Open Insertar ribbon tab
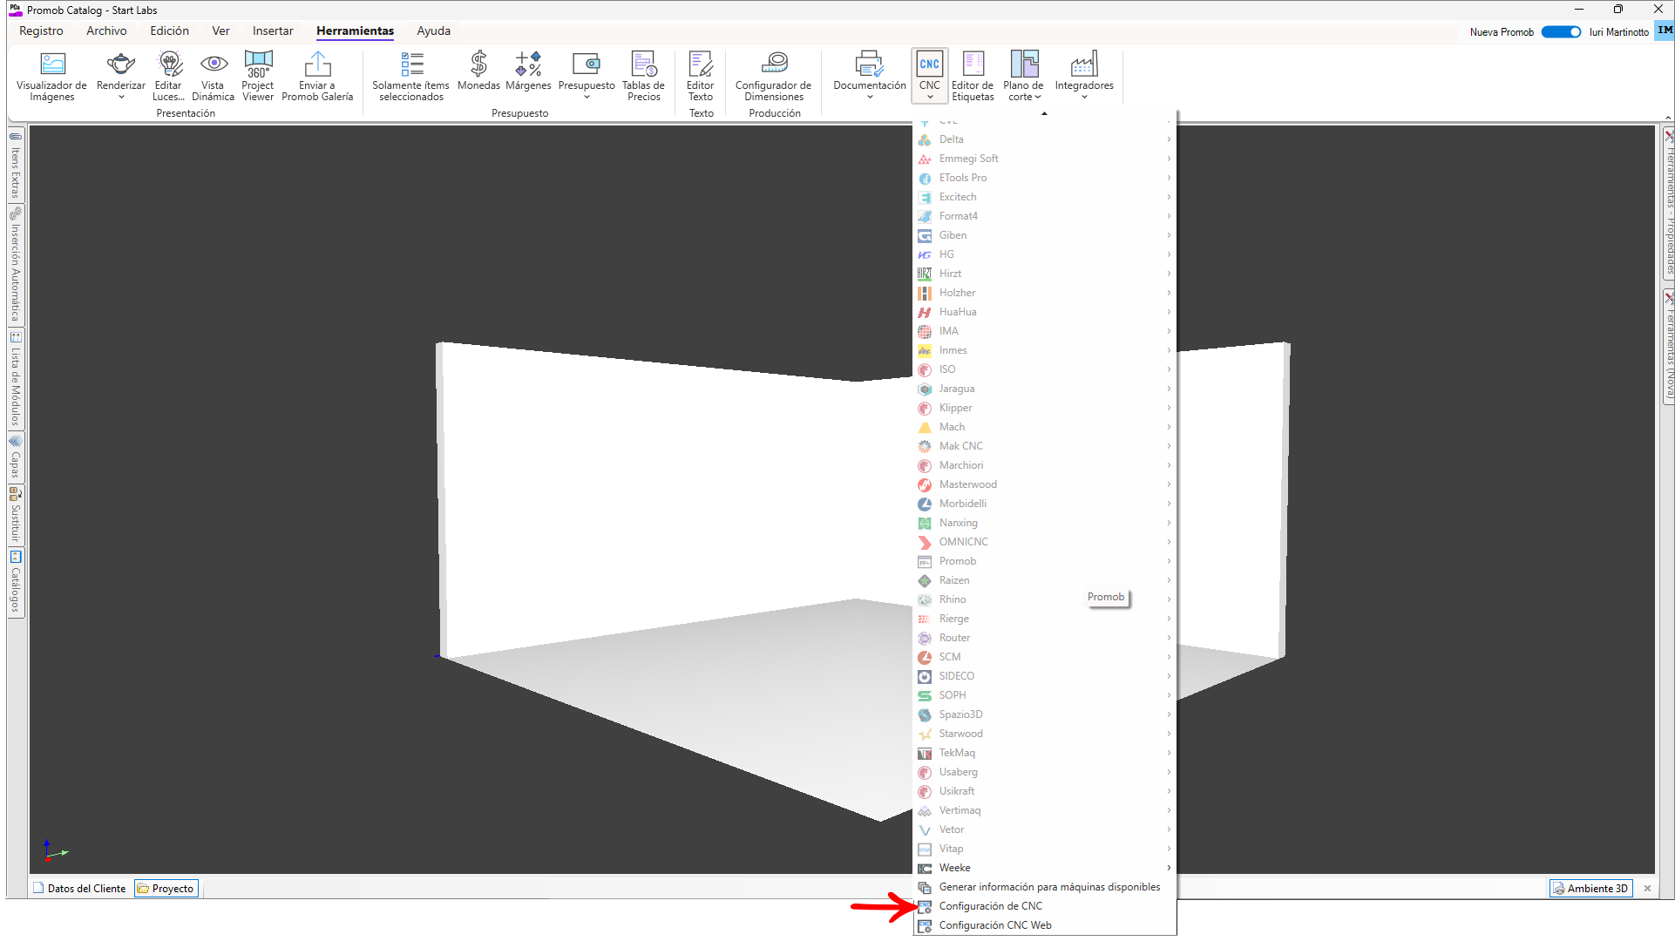The height and width of the screenshot is (941, 1675). pos(273,31)
